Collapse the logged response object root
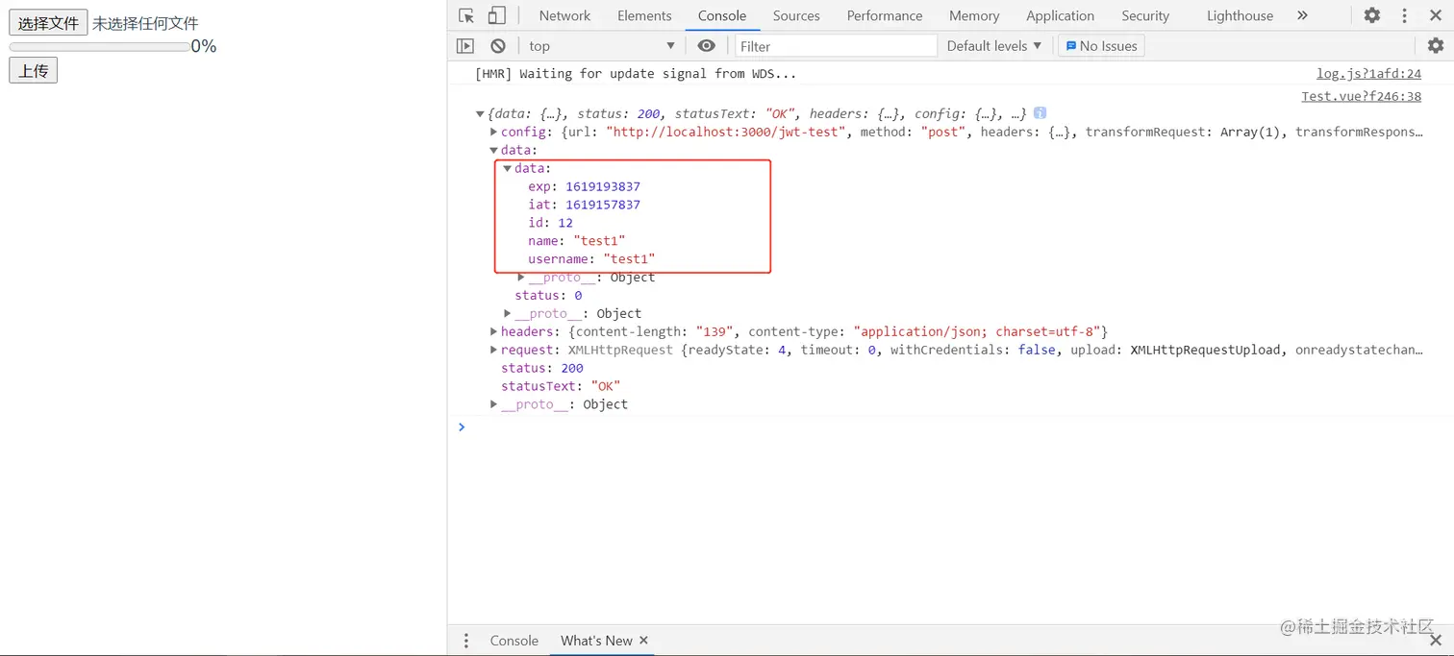 coord(480,114)
